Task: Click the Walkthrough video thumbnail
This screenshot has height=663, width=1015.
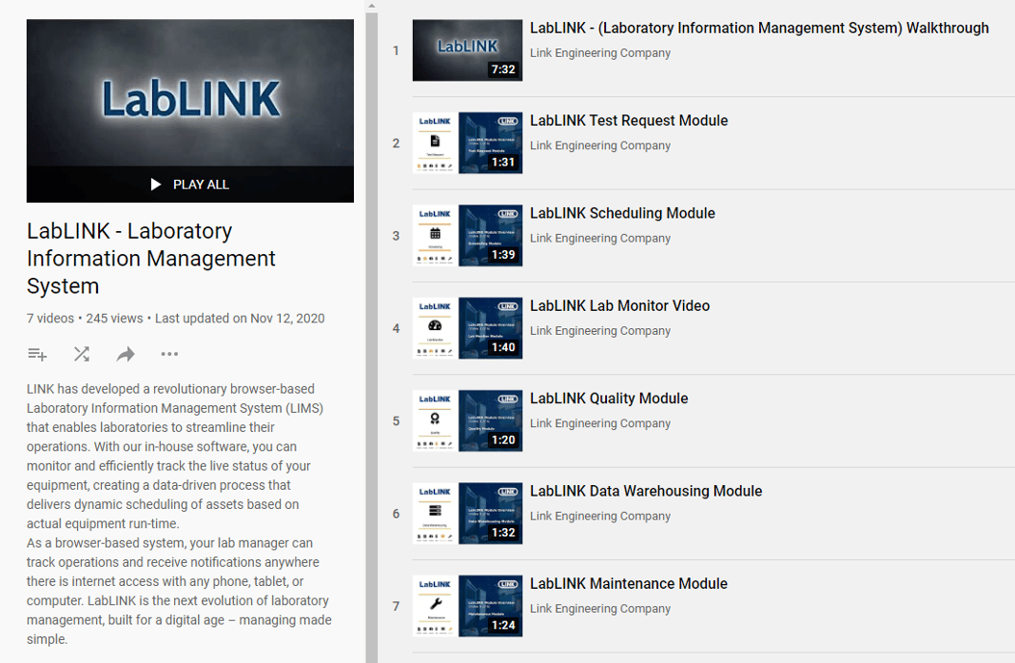Action: point(467,50)
